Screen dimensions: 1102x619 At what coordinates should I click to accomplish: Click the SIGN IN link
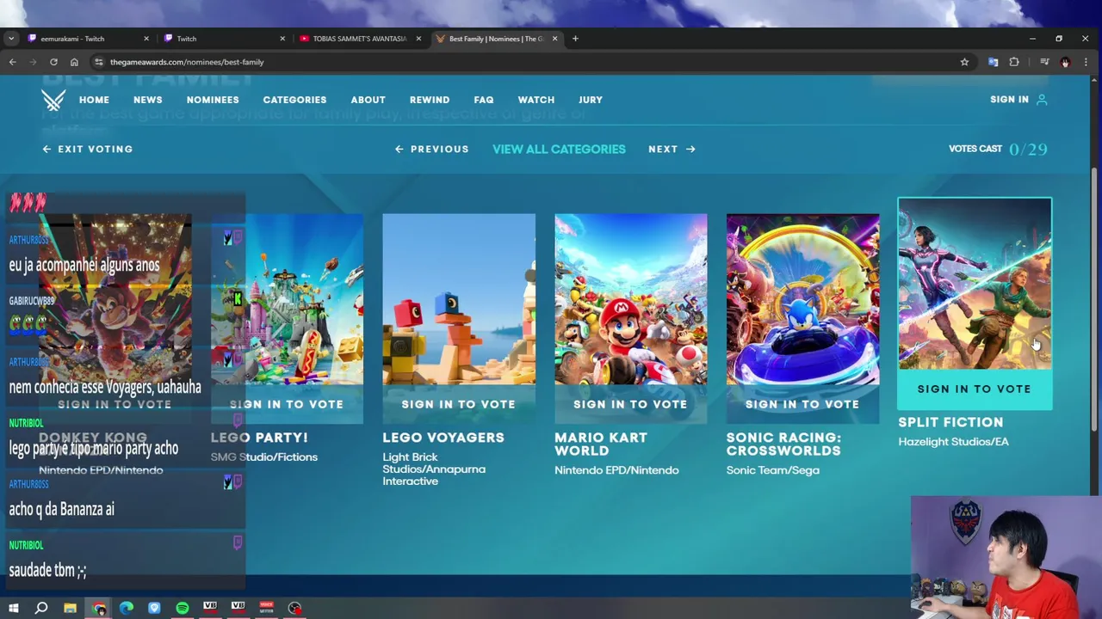pos(1009,100)
